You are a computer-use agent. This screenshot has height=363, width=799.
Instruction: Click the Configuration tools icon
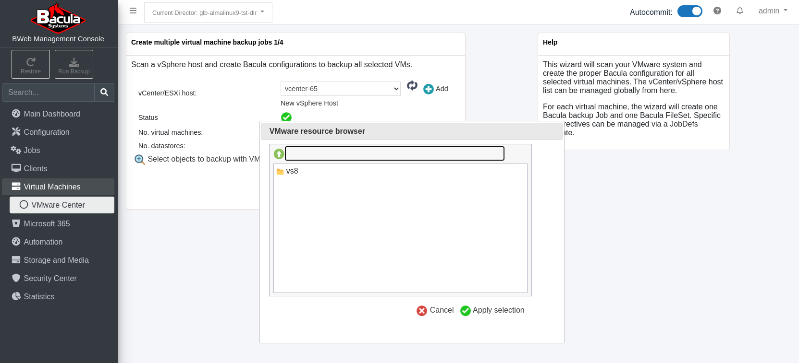(16, 132)
